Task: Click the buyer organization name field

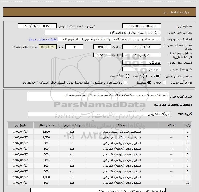Action: pyautogui.click(x=103, y=33)
